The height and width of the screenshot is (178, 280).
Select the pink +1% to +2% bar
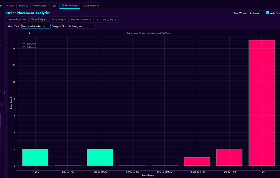click(229, 157)
